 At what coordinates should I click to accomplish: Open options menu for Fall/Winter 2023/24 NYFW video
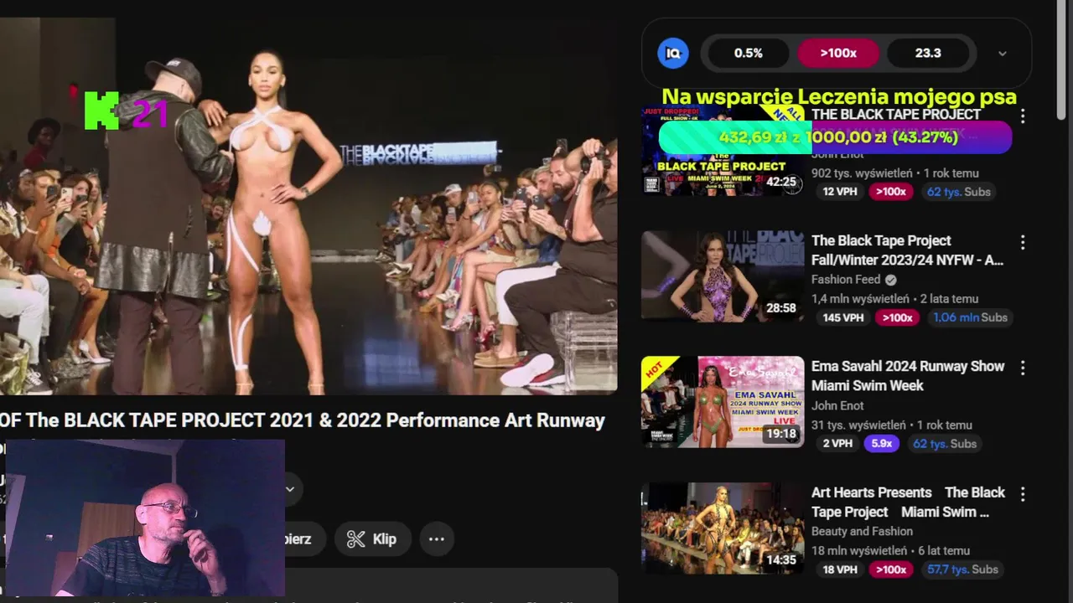point(1022,242)
